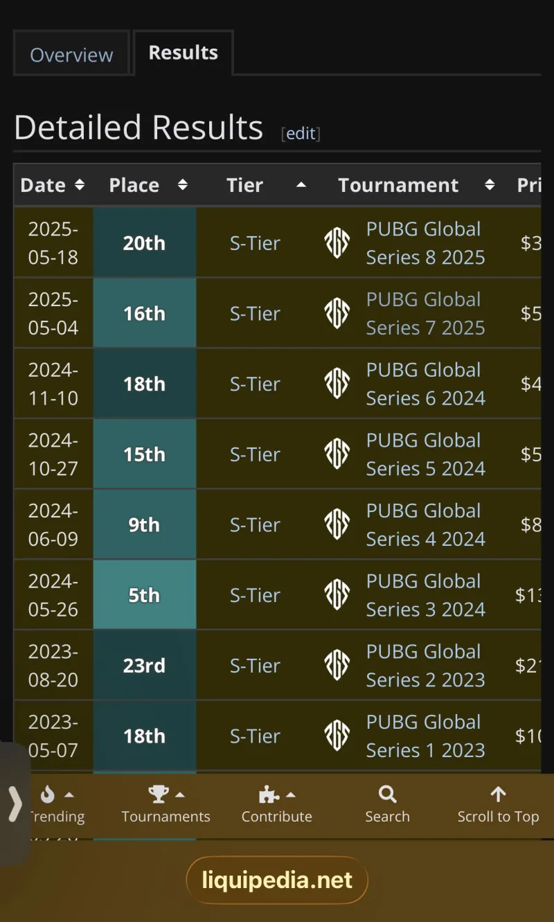554x922 pixels.
Task: Click the PUBG Global Series 1 logo icon
Action: (x=337, y=736)
